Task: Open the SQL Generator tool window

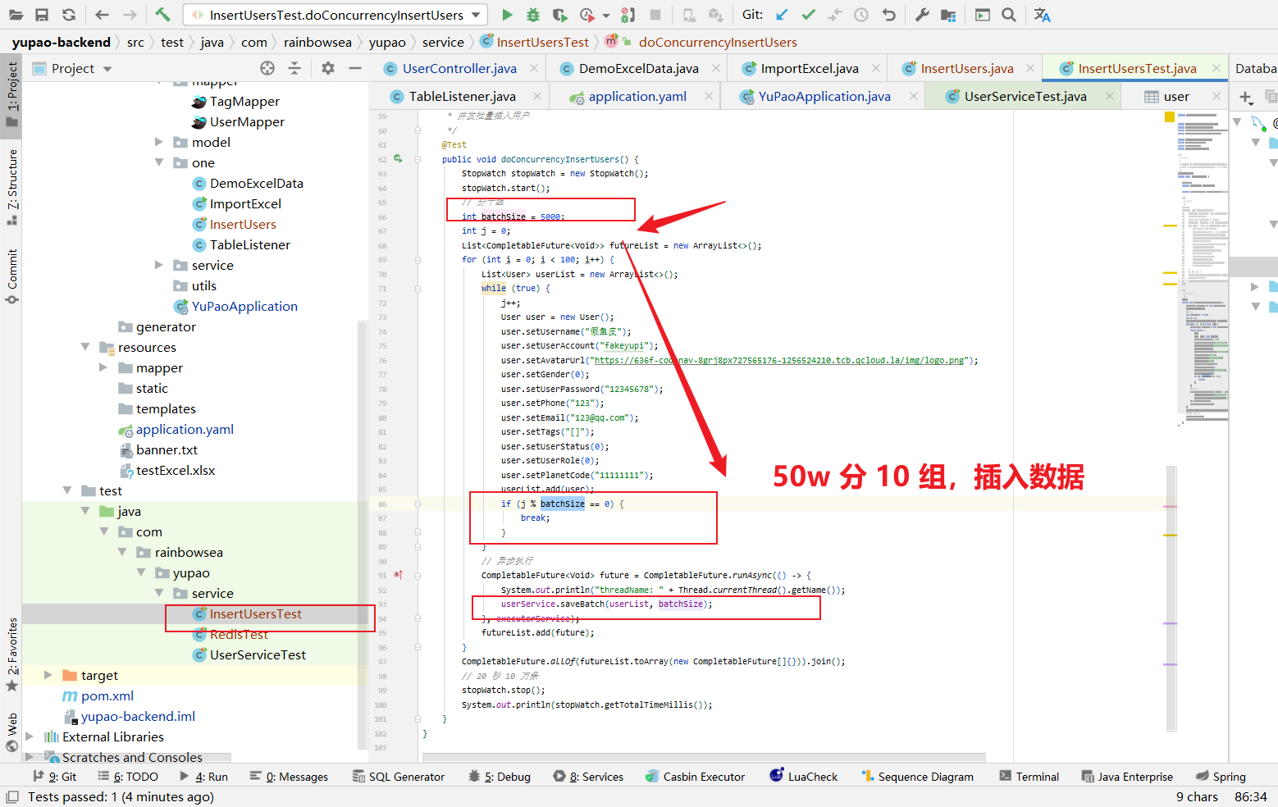Action: point(399,777)
